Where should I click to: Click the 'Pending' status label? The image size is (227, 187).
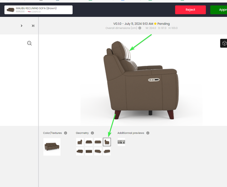pyautogui.click(x=163, y=24)
